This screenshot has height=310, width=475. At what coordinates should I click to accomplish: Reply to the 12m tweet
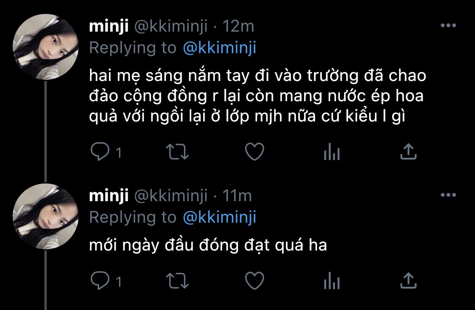point(100,151)
